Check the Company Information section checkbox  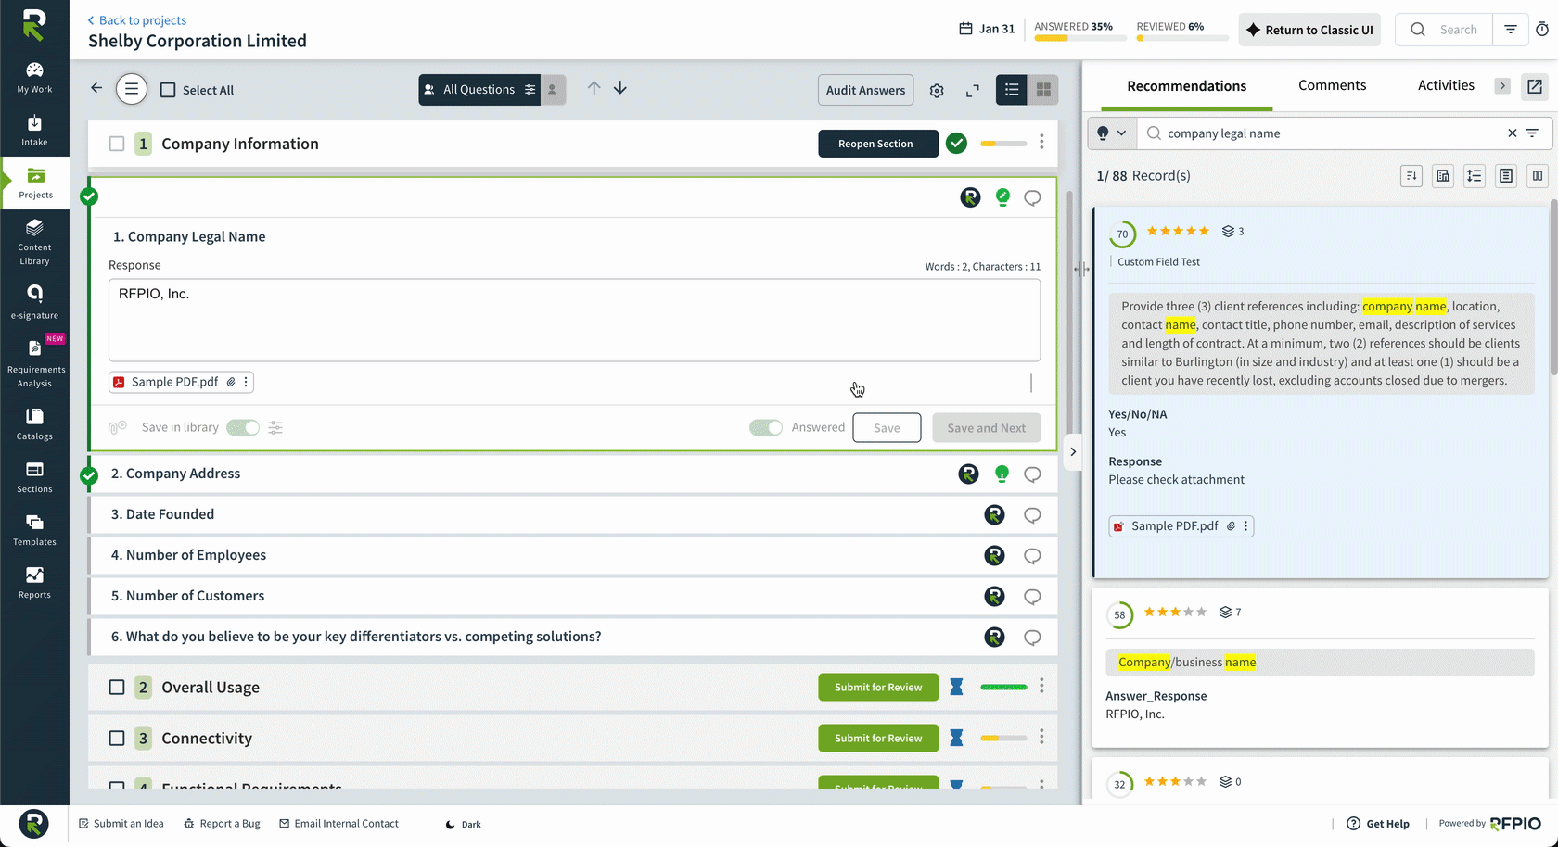pyautogui.click(x=117, y=144)
